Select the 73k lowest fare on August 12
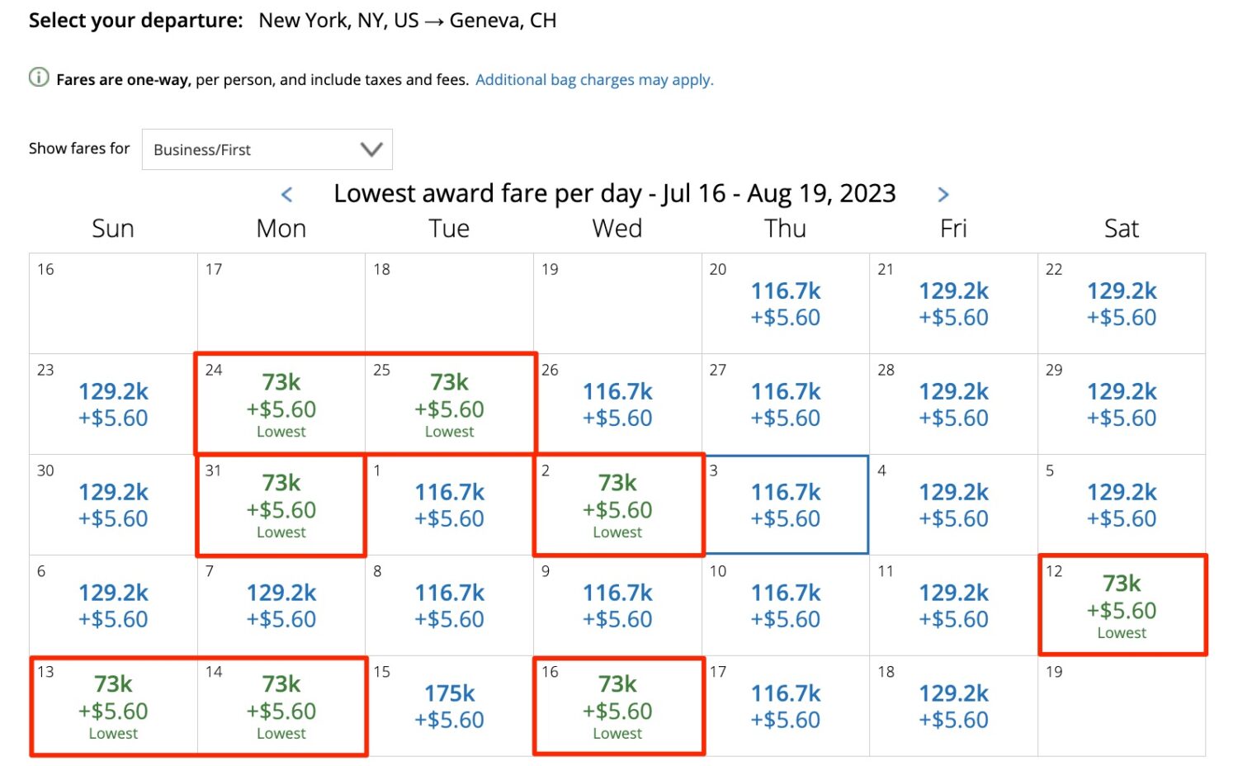The width and height of the screenshot is (1238, 766). pyautogui.click(x=1121, y=606)
